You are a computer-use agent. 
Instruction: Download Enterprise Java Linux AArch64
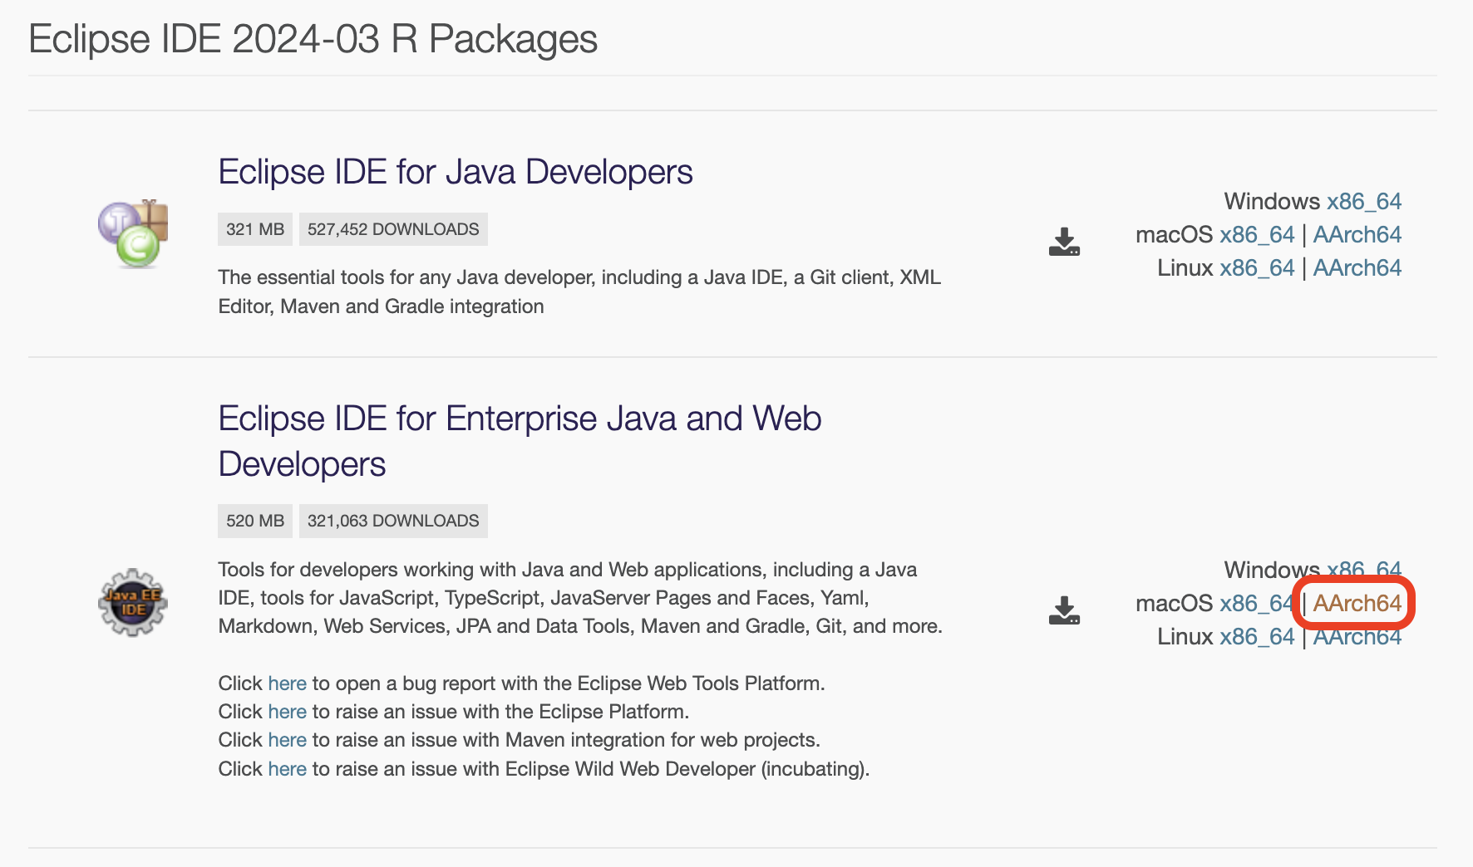[x=1357, y=636]
